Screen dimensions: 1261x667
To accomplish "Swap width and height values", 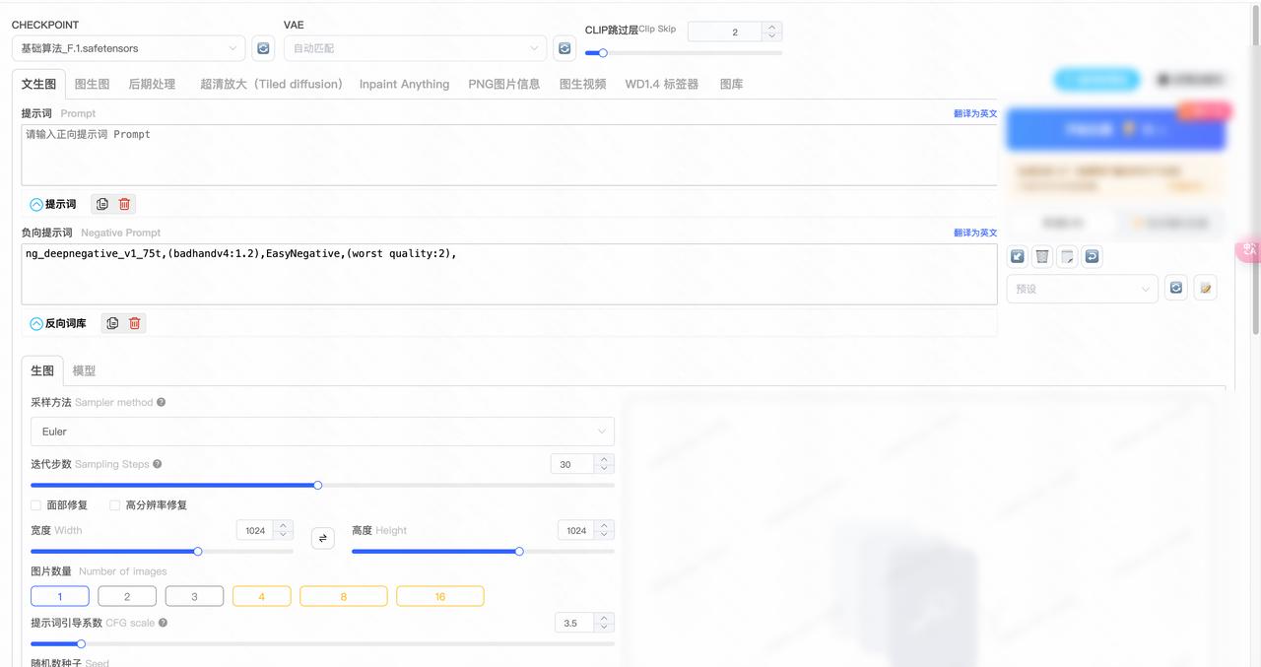I will point(322,538).
